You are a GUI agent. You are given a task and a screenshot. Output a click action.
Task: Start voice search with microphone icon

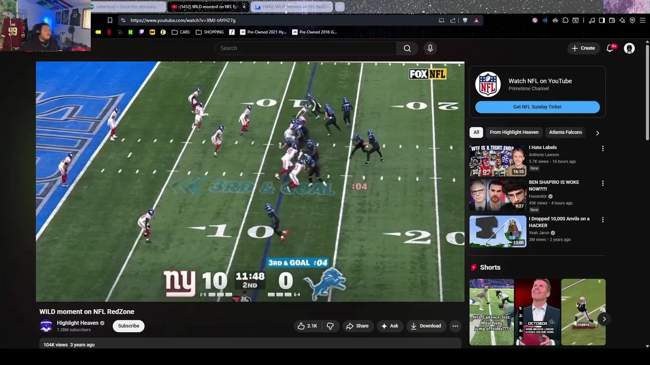click(x=430, y=48)
